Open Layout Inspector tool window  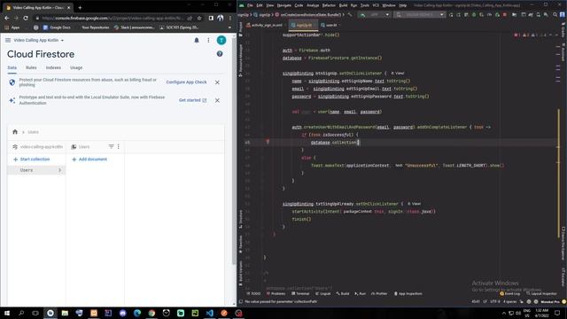(x=541, y=293)
